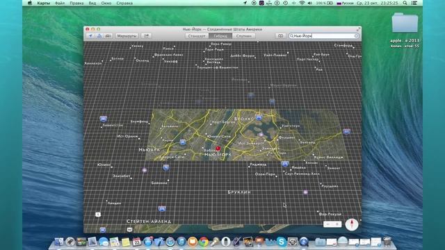The height and width of the screenshot is (250, 445).
Task: Click the Риджвуд map label
Action: 258,165
